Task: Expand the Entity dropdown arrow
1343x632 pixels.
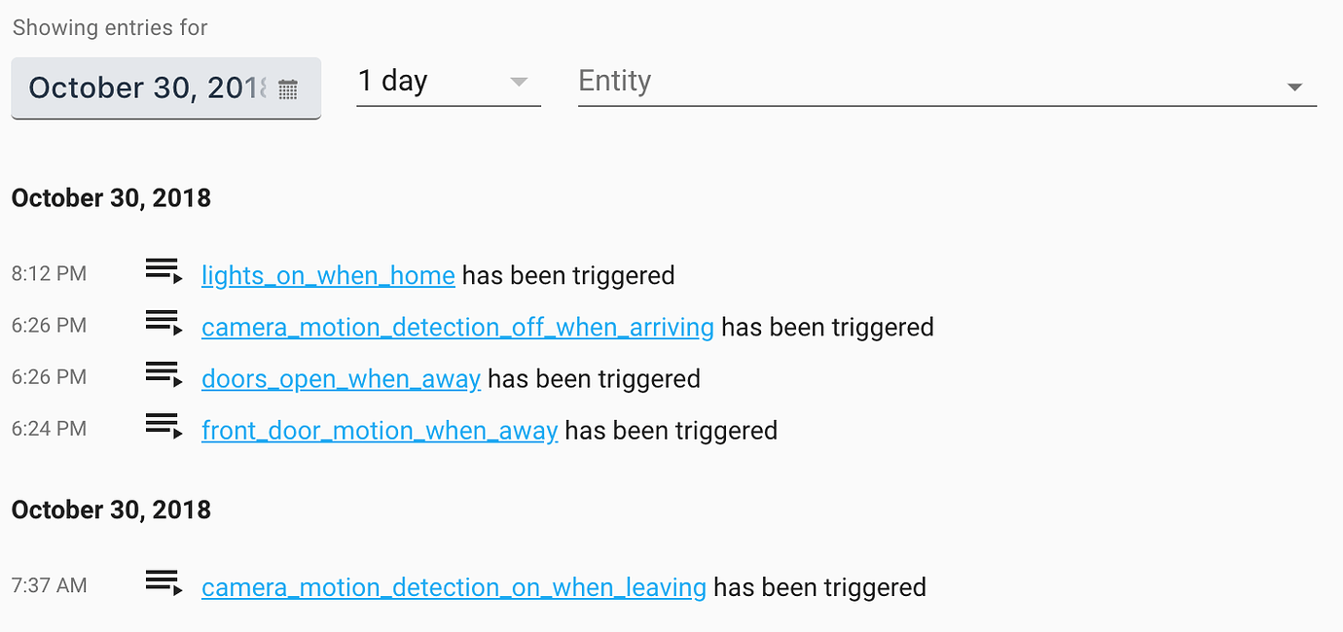Action: pyautogui.click(x=1294, y=88)
